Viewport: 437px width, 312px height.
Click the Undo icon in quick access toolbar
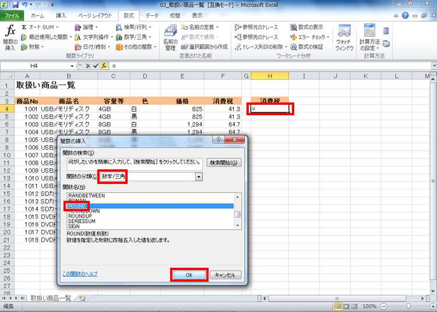coord(24,5)
